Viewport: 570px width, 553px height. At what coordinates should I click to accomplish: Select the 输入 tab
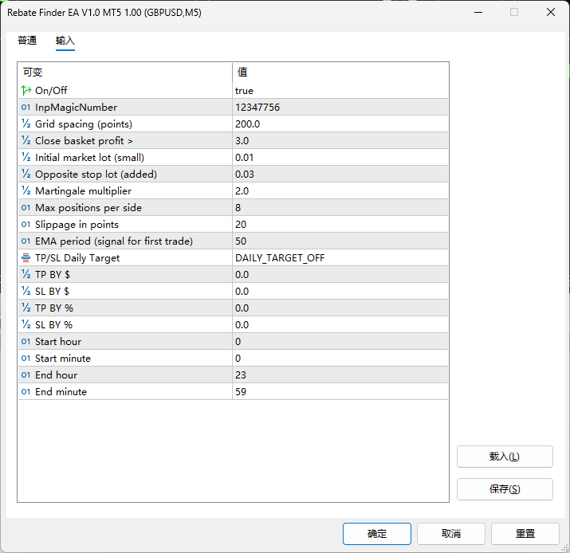65,41
